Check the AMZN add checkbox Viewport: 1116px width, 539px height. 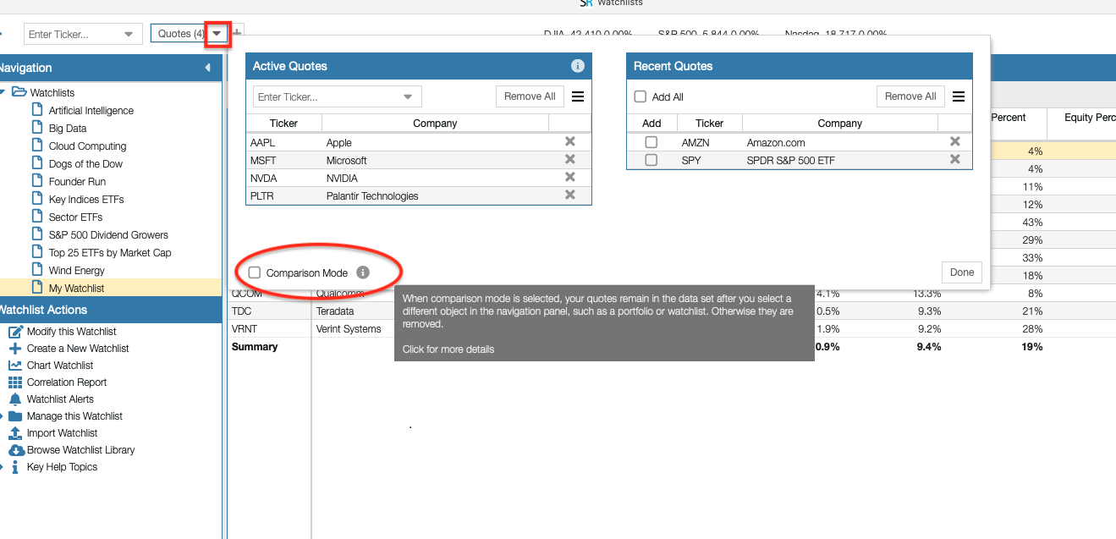point(651,142)
